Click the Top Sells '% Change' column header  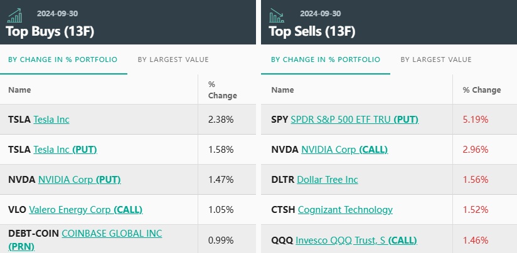pos(481,90)
